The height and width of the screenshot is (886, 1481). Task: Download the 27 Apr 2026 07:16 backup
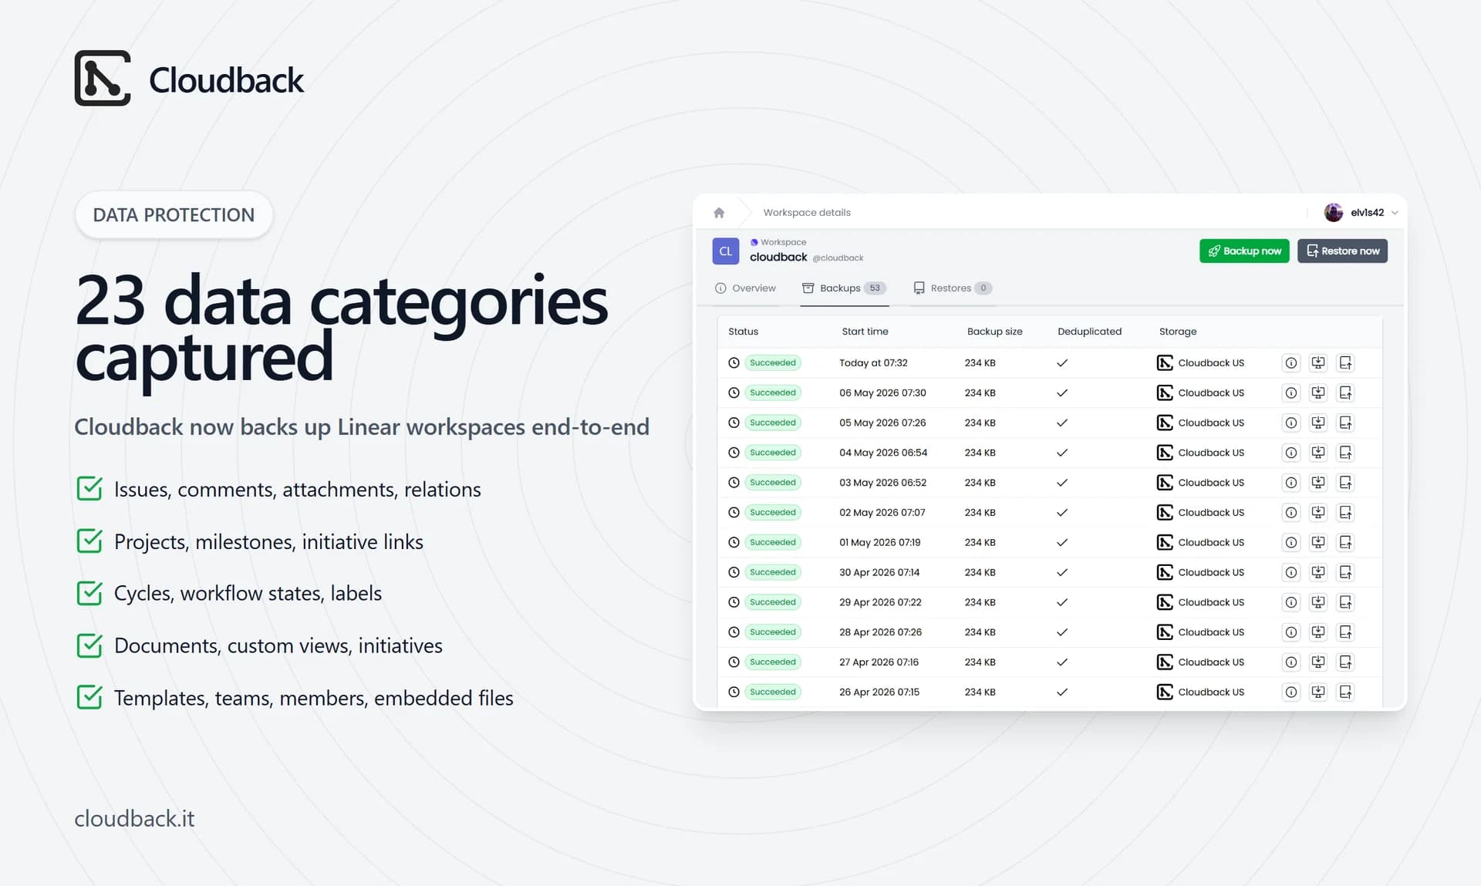coord(1318,662)
